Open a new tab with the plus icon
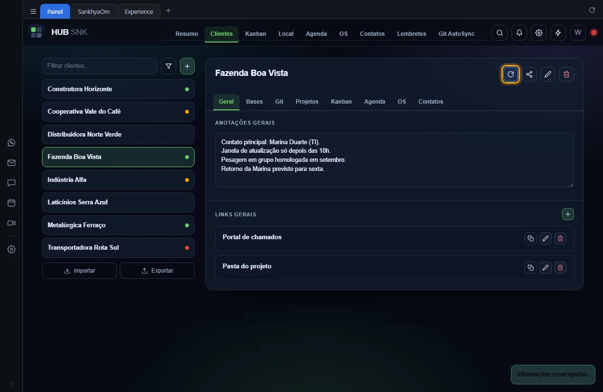 (168, 11)
